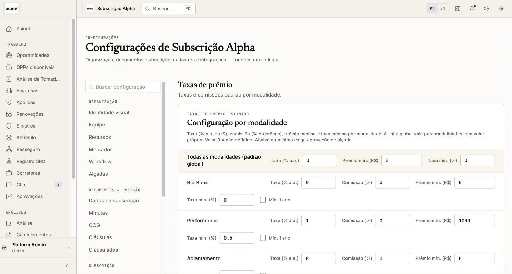Screen dimensions: 512x274
Task: Go to Recursos settings
Action: pos(100,137)
